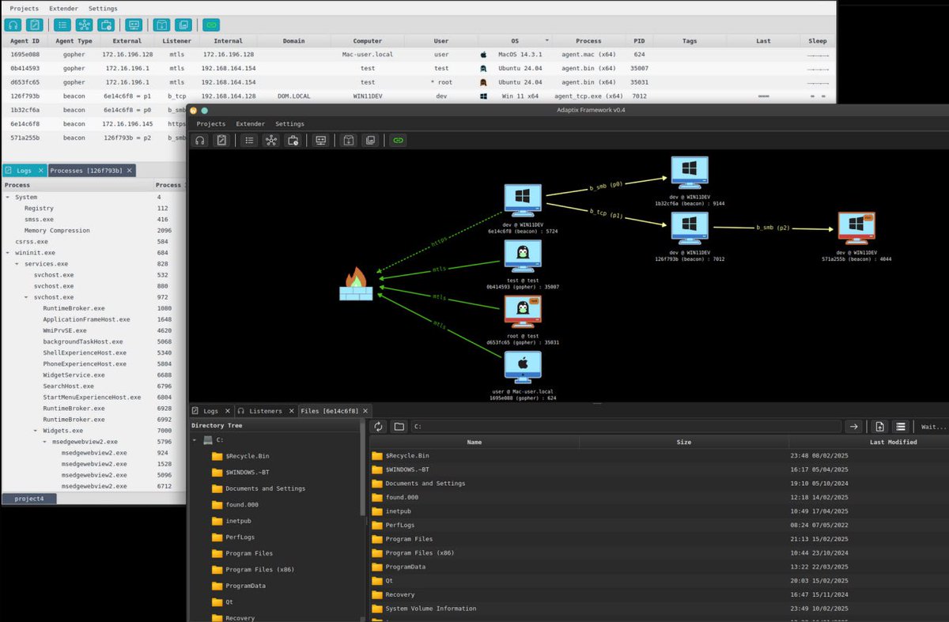Select 126f793b beacon node in graph
The width and height of the screenshot is (949, 622).
(690, 228)
